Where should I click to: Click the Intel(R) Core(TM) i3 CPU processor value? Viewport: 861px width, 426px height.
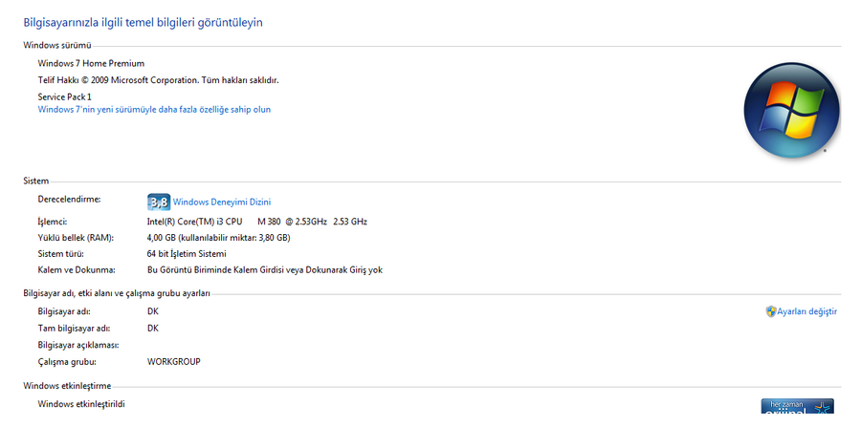pyautogui.click(x=257, y=222)
